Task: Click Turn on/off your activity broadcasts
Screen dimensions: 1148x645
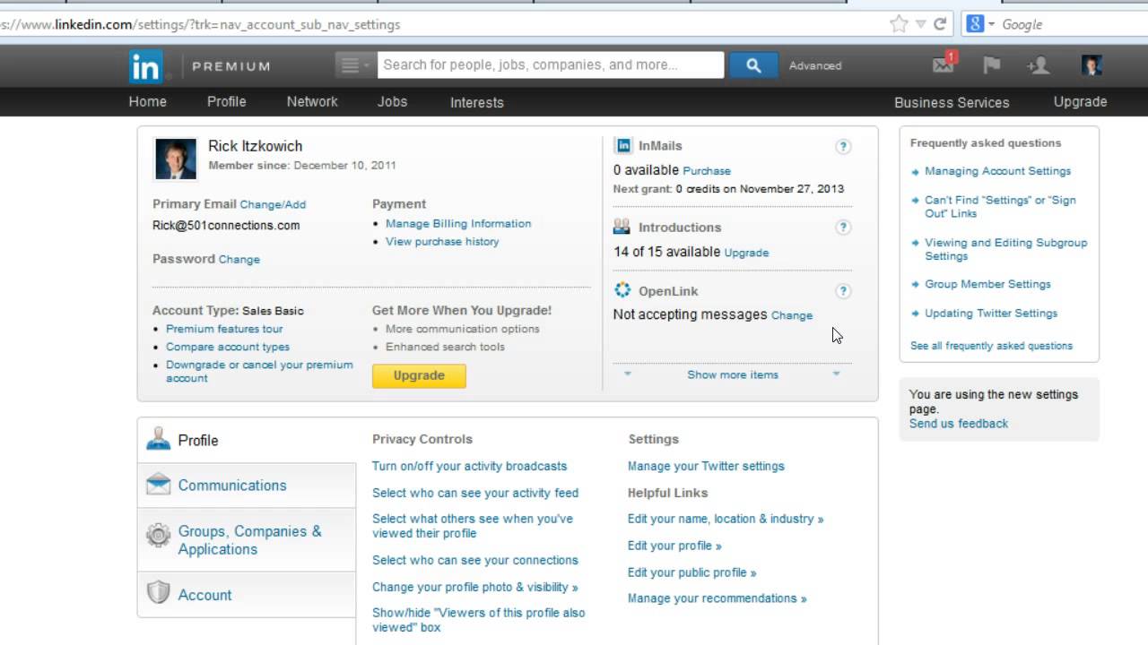Action: coord(469,466)
